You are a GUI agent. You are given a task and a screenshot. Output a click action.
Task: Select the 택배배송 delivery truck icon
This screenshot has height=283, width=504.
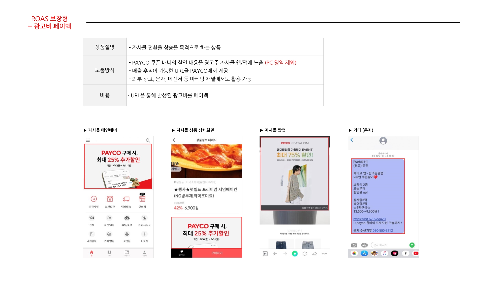click(x=126, y=199)
